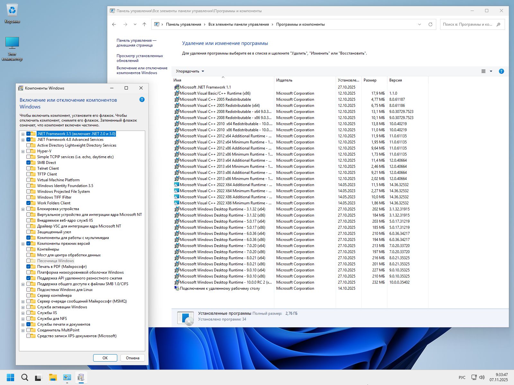Open Recycle Bin desktop icon
The width and height of the screenshot is (514, 385).
[x=12, y=11]
